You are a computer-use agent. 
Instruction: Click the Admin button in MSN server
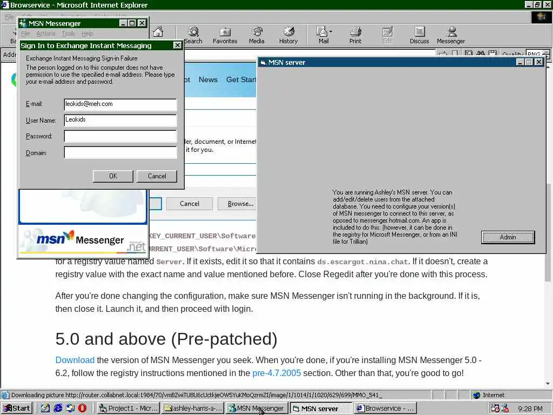pos(508,237)
